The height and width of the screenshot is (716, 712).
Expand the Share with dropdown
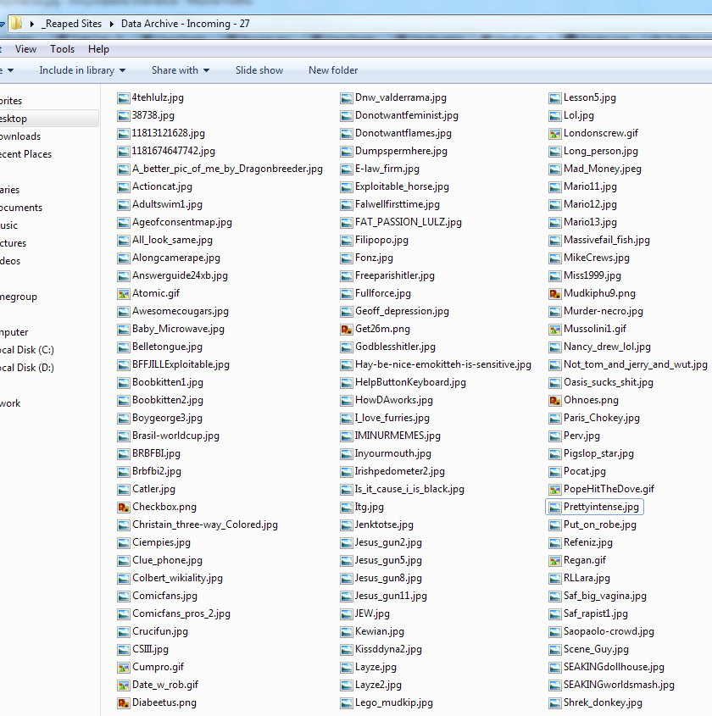[x=180, y=70]
